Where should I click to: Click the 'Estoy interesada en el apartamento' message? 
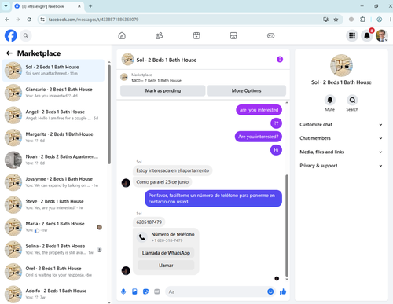[x=173, y=170]
